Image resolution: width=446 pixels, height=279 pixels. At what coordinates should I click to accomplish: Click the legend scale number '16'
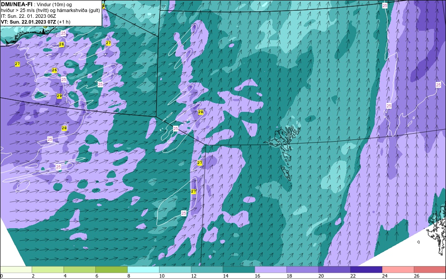[x=257, y=276]
